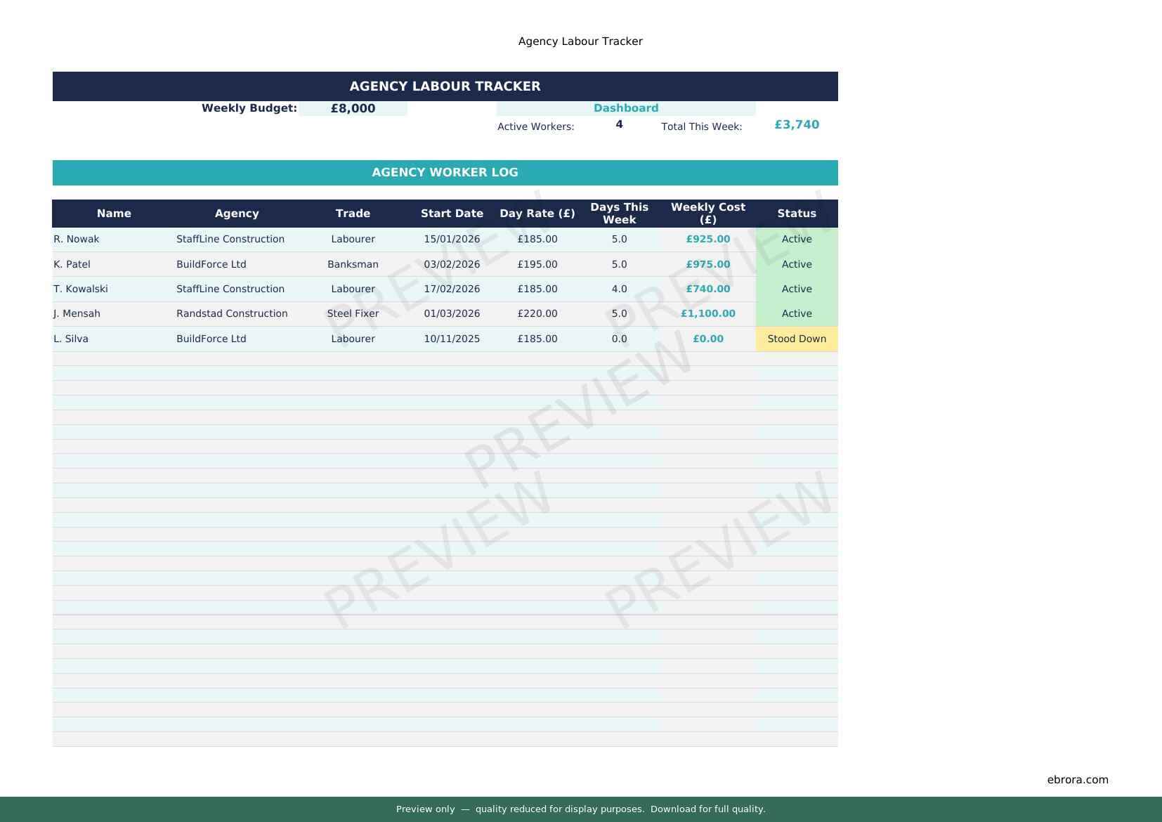Viewport: 1162px width, 822px height.
Task: Select the Dashboard header cell
Action: click(625, 108)
